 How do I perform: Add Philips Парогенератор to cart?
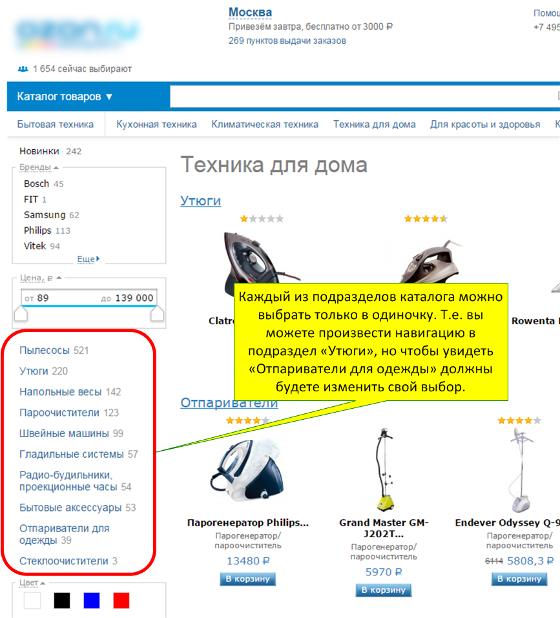[247, 579]
